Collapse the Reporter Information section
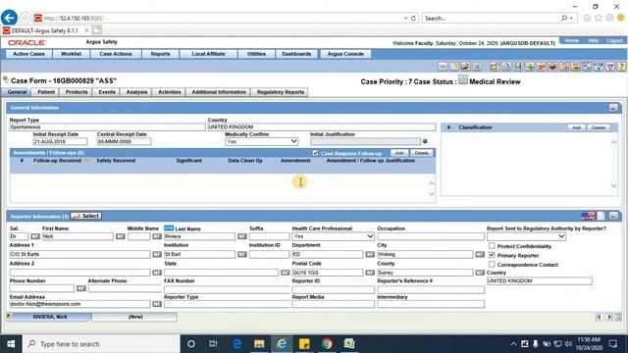 (613, 216)
